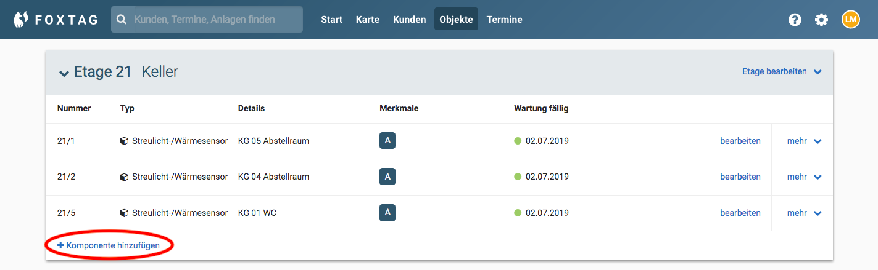This screenshot has height=270, width=878.
Task: Expand the mehr menu for row 21/2
Action: 804,177
